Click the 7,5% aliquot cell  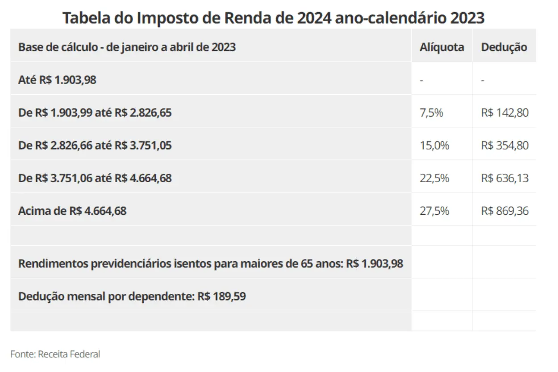[431, 113]
